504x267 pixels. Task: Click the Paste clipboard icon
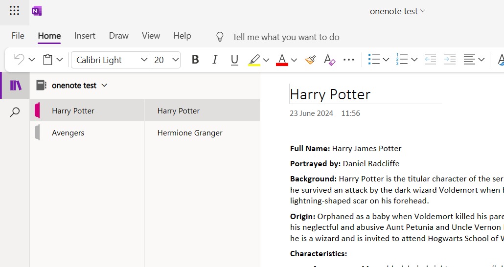(47, 60)
